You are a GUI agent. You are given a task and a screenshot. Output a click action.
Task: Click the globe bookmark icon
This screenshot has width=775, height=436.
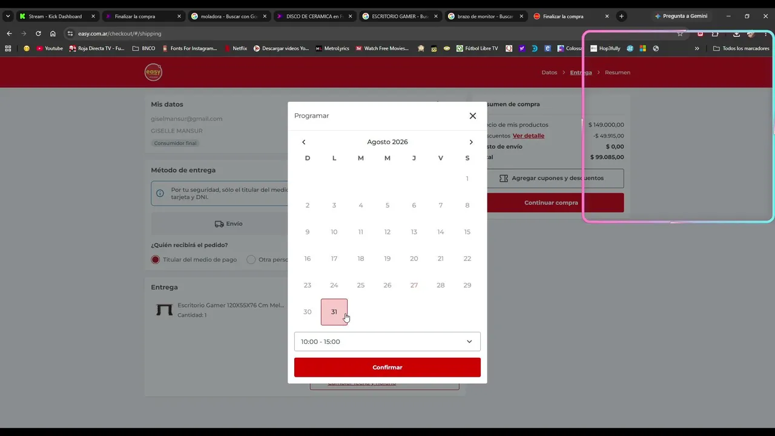coord(656,48)
